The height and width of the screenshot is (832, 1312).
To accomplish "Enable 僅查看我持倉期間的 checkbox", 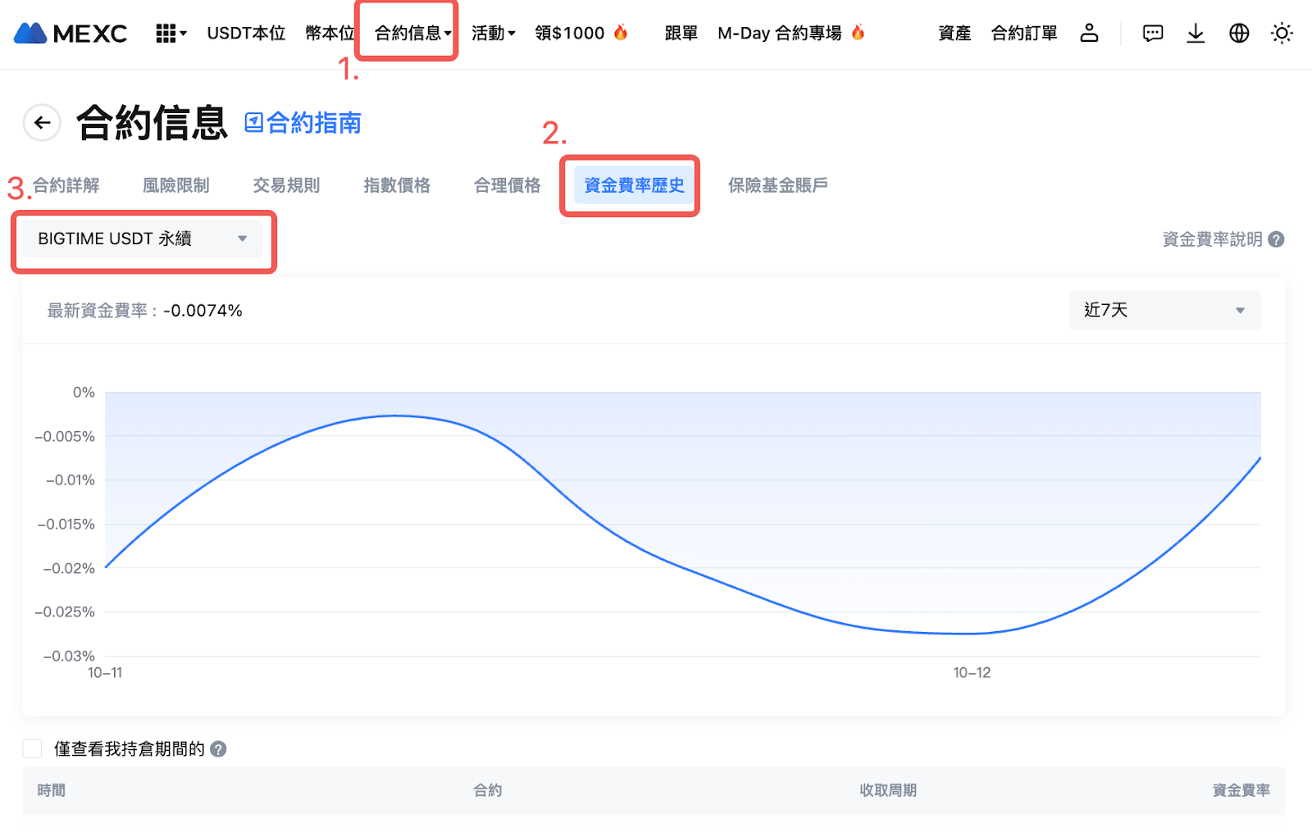I will (33, 748).
